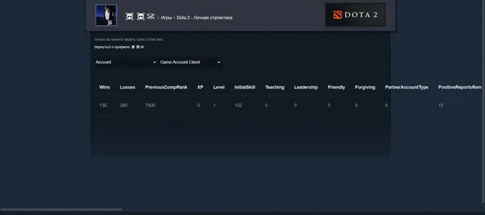
Task: Click the Losses column header
Action: pyautogui.click(x=128, y=87)
